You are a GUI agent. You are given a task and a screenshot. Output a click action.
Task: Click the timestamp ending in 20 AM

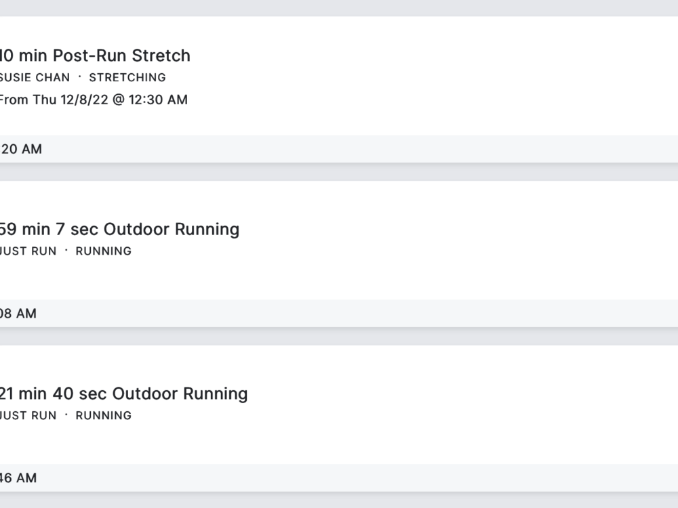pos(22,149)
